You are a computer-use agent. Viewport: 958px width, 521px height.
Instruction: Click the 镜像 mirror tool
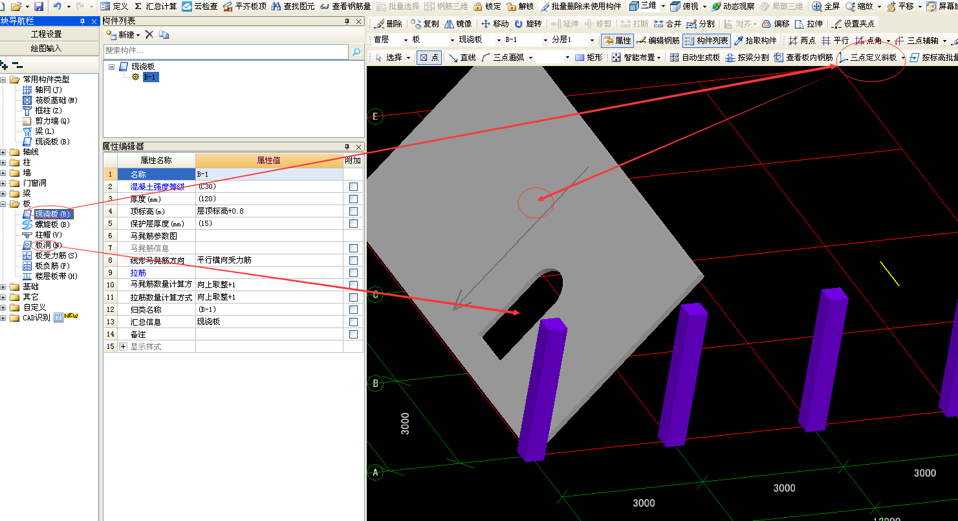pyautogui.click(x=458, y=24)
